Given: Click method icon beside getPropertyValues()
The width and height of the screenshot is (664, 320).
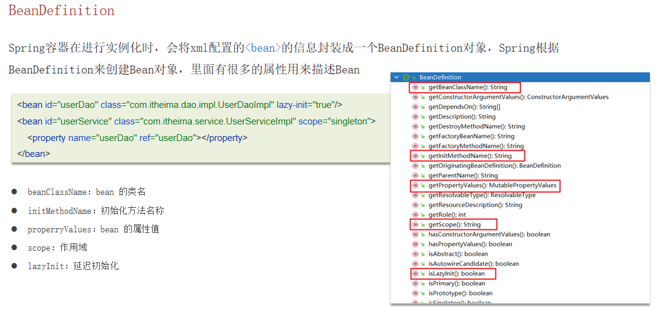Looking at the screenshot, I should (416, 185).
